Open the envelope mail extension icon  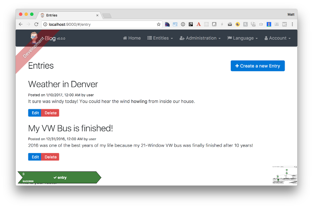pyautogui.click(x=230, y=24)
